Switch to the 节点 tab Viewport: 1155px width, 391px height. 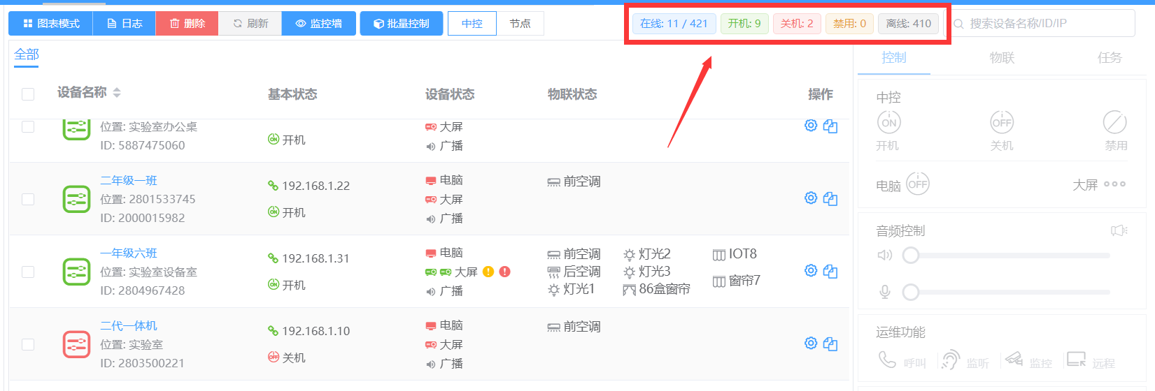tap(520, 24)
